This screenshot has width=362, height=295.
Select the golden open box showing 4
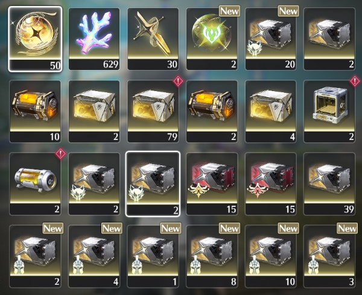pyautogui.click(x=271, y=111)
